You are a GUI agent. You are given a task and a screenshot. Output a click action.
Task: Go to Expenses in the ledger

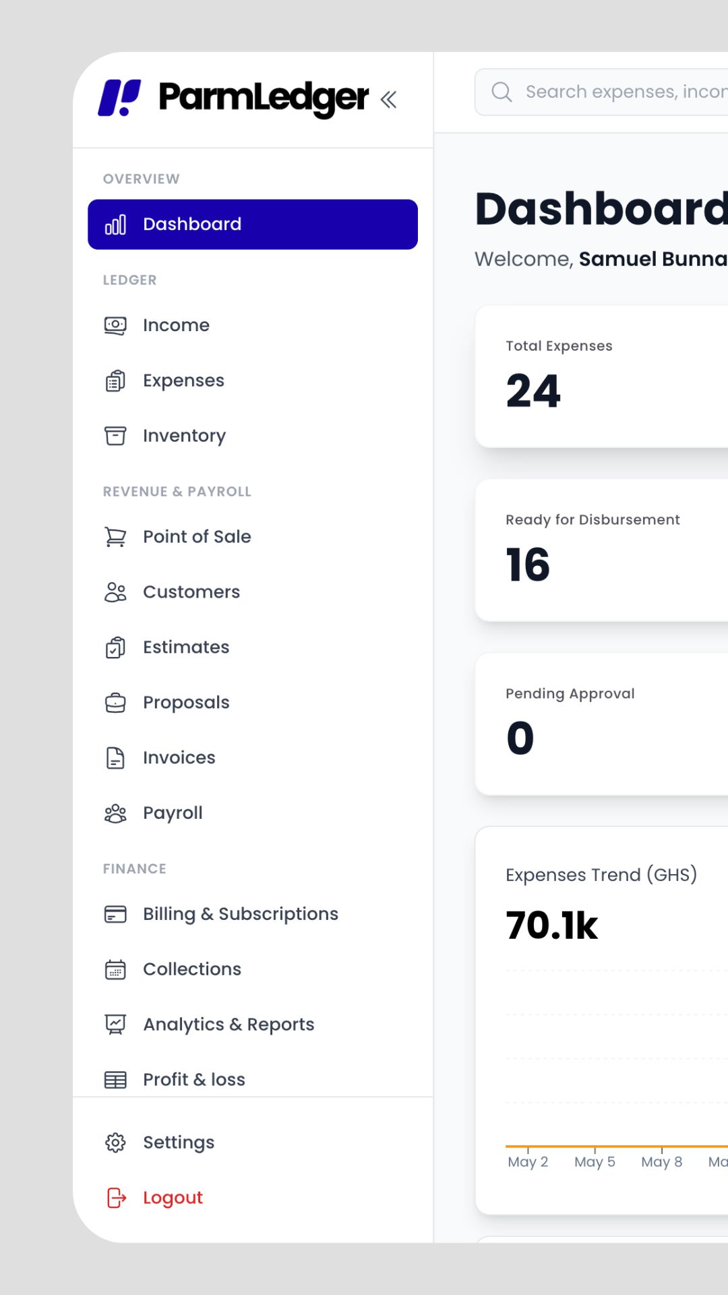253,380
